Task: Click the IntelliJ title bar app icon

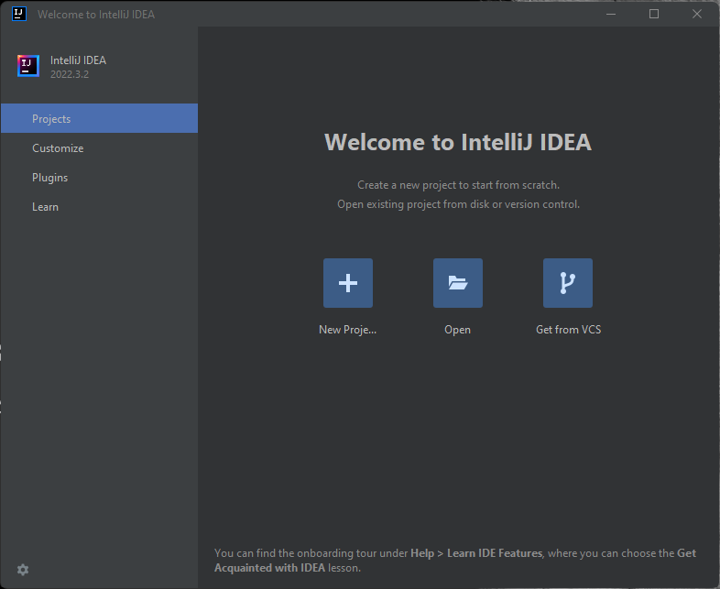Action: coord(19,14)
